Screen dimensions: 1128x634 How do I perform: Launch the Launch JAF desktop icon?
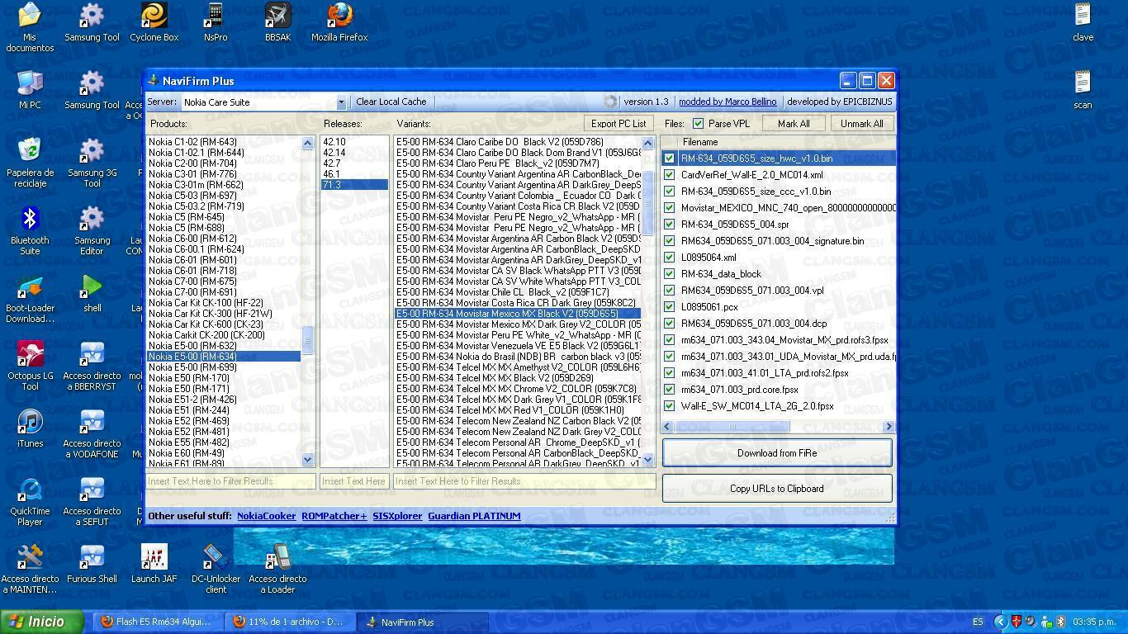(x=154, y=564)
